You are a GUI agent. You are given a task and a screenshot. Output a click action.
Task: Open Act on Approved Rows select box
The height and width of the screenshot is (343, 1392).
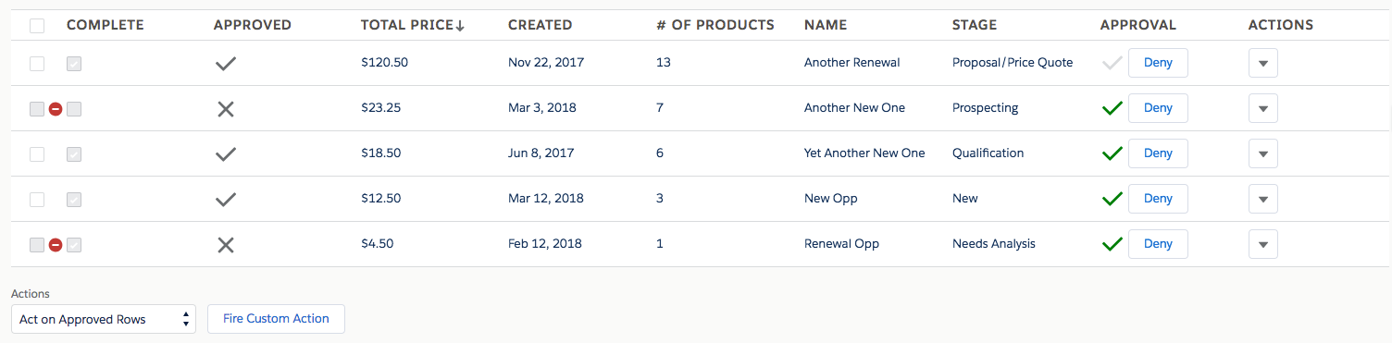tap(104, 319)
